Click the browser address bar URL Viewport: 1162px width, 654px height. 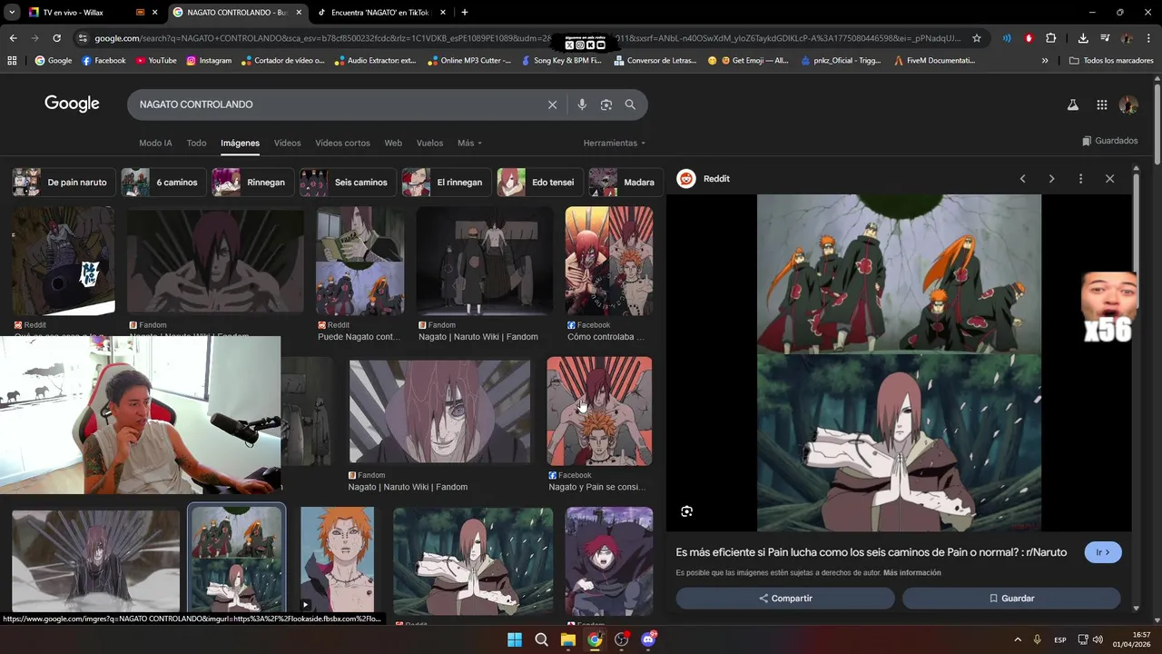click(527, 38)
